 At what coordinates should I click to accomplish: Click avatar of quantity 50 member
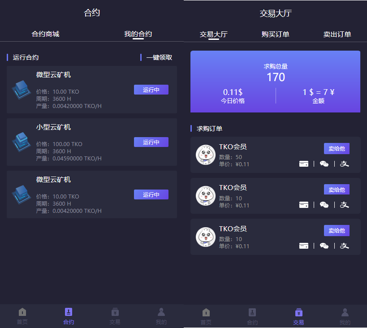206,155
